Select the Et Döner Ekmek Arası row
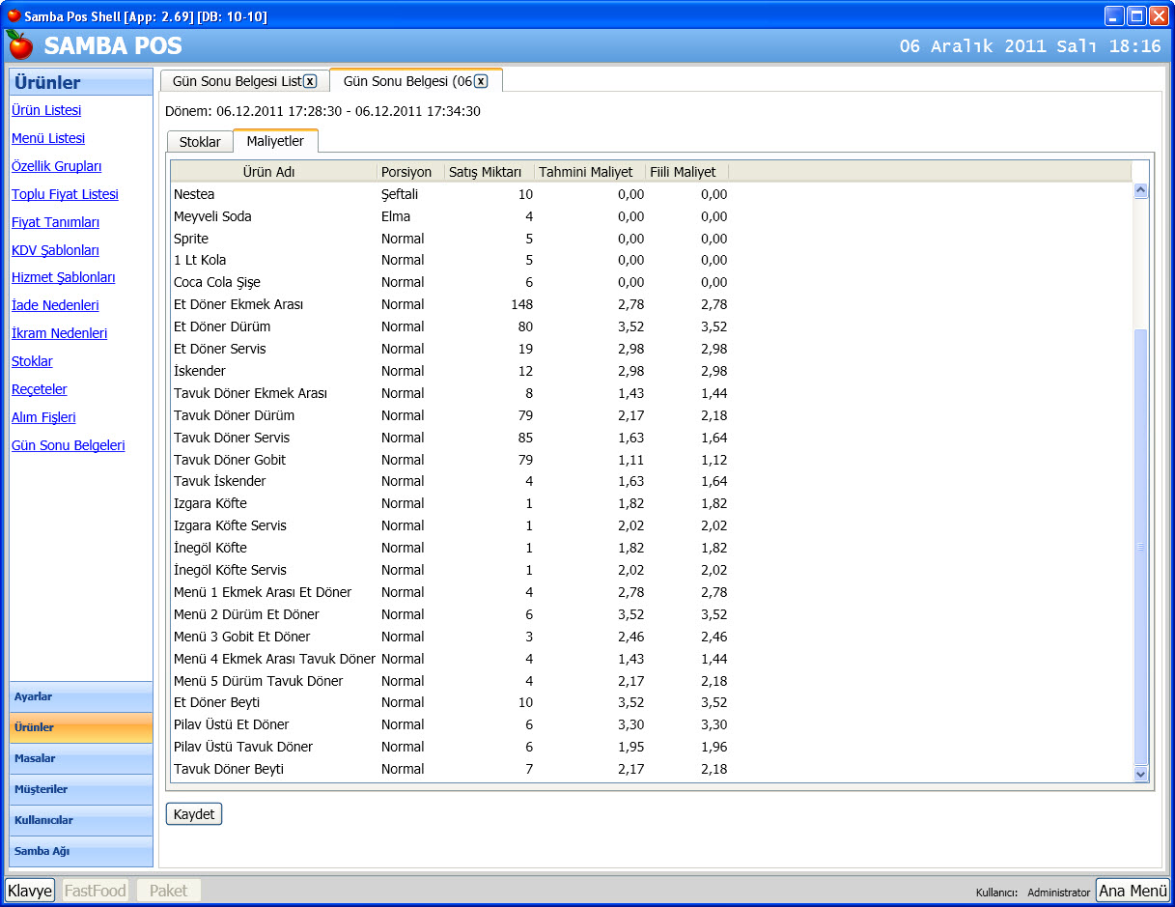1175x907 pixels. pyautogui.click(x=238, y=304)
